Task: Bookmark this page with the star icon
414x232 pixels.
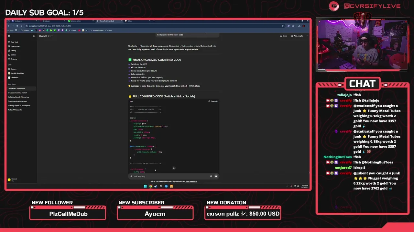Action: (x=282, y=26)
